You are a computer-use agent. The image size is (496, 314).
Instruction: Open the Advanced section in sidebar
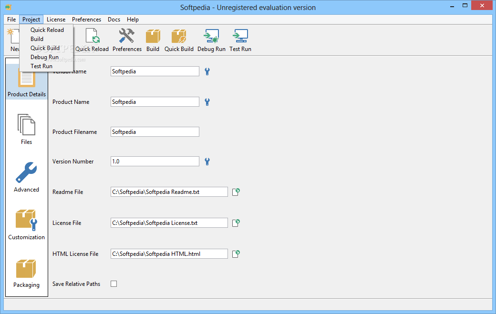(27, 177)
